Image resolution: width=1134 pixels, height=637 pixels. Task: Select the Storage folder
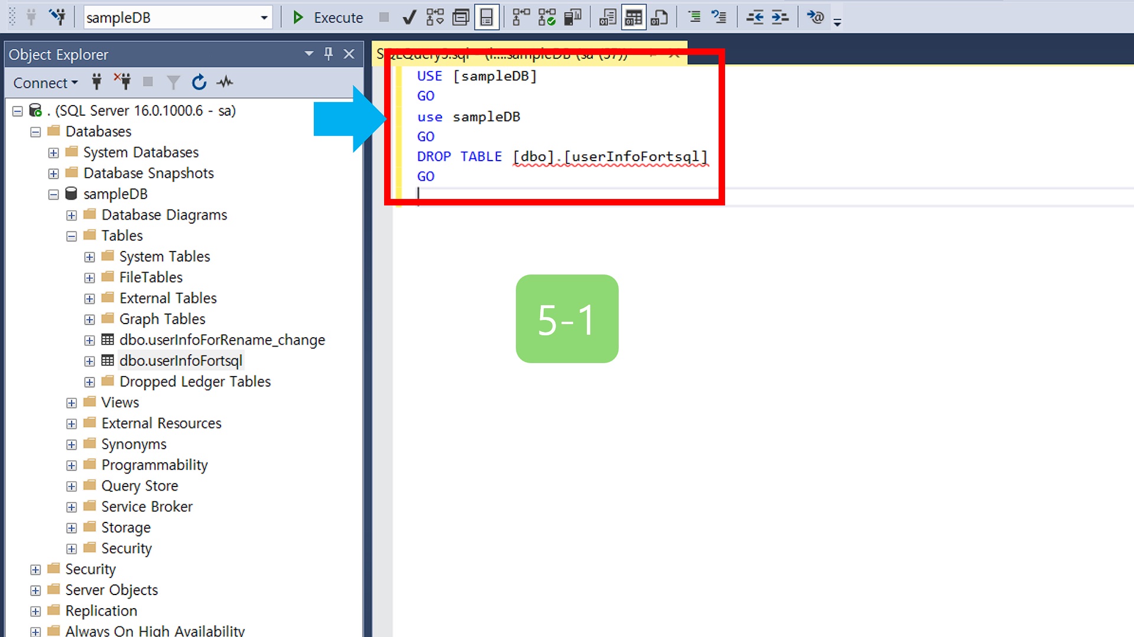point(125,528)
